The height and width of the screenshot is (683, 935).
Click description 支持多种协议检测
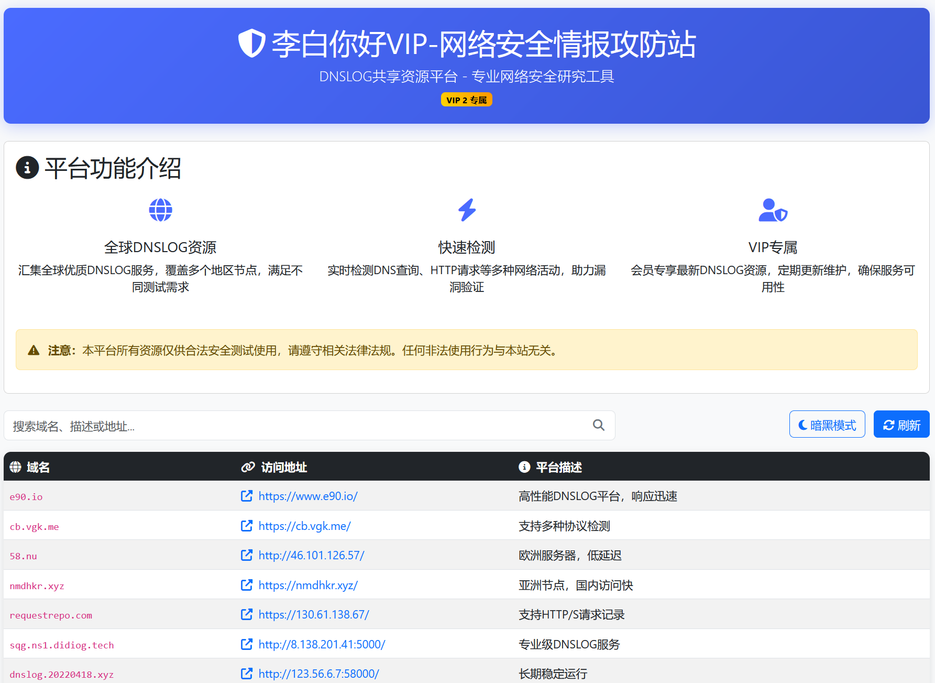564,526
